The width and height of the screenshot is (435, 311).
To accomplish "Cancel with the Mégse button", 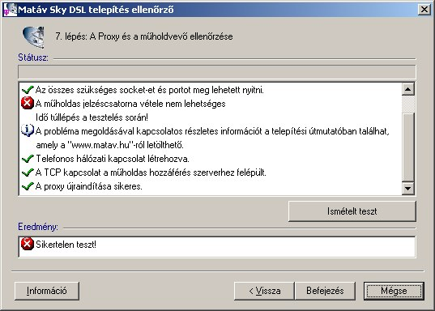I will tap(394, 291).
